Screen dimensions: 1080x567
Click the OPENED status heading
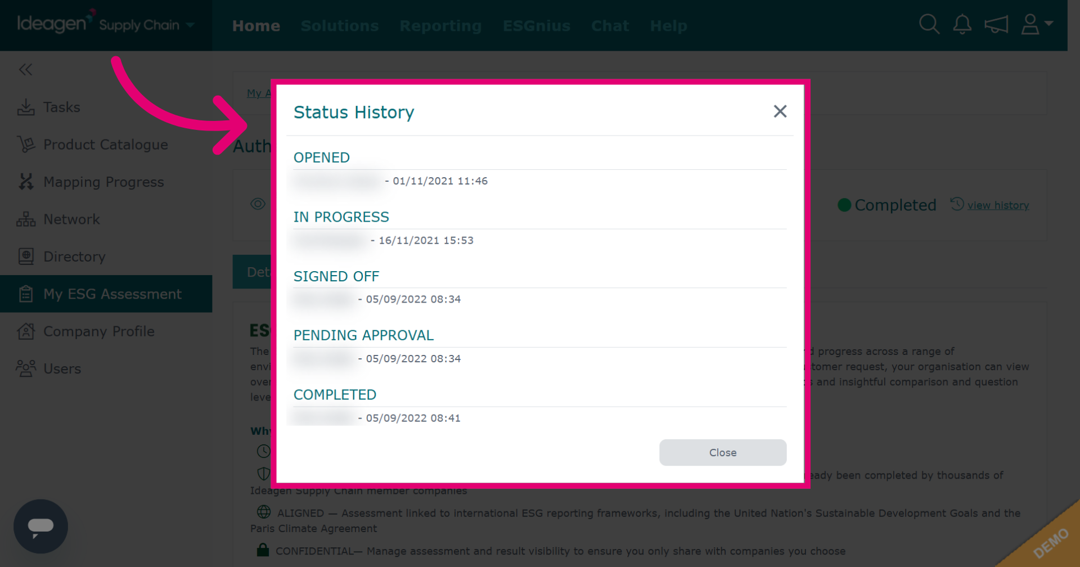click(322, 157)
